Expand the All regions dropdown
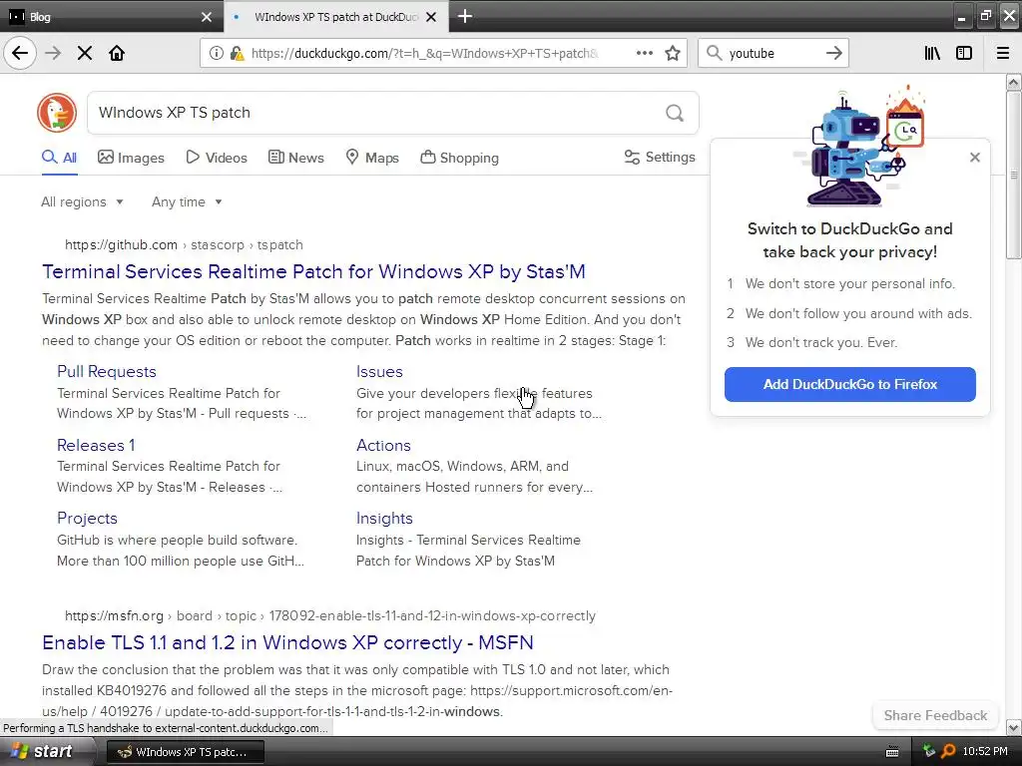The width and height of the screenshot is (1022, 766). point(82,201)
